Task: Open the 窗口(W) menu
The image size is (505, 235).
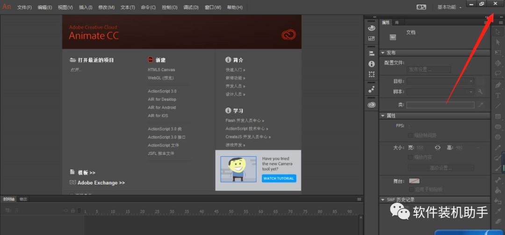Action: click(213, 7)
